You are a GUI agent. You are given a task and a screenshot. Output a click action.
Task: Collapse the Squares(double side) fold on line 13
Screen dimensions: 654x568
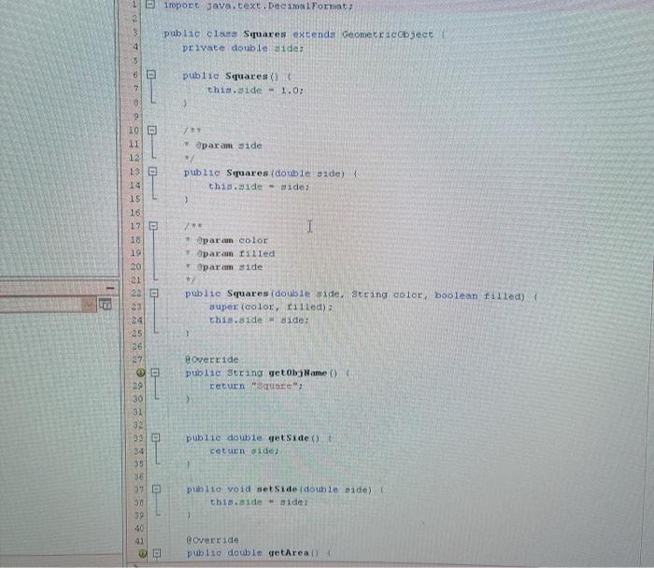pyautogui.click(x=152, y=171)
